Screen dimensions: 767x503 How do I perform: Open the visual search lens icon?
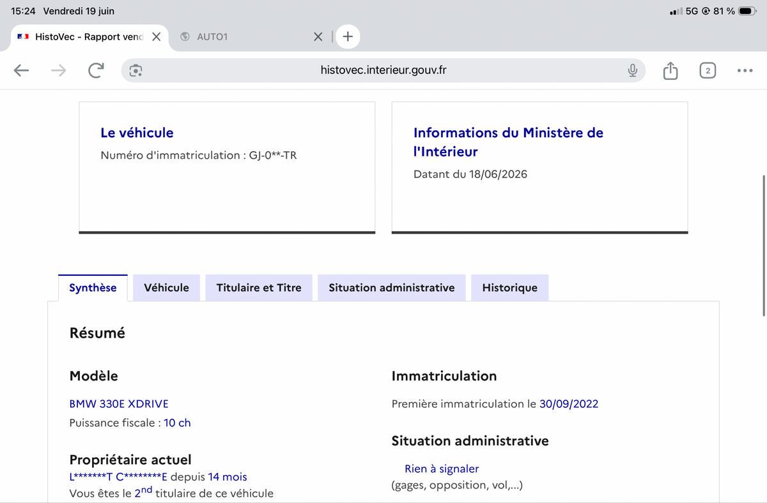coord(136,71)
